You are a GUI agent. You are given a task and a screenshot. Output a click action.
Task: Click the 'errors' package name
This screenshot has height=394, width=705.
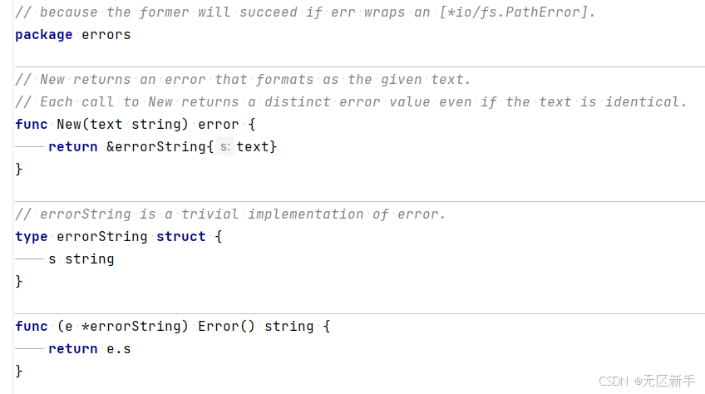[x=106, y=35]
